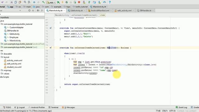Click the override gutter icon on line 70
The image size is (199, 112).
(51, 28)
